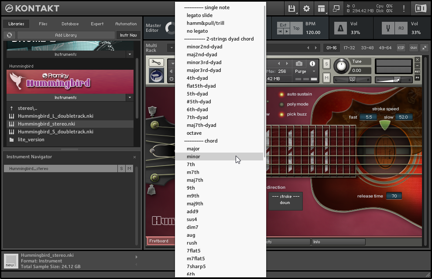Open the Hummingbird Instruments dropdown arrow
Image resolution: width=432 pixels, height=279 pixels.
coord(130,97)
